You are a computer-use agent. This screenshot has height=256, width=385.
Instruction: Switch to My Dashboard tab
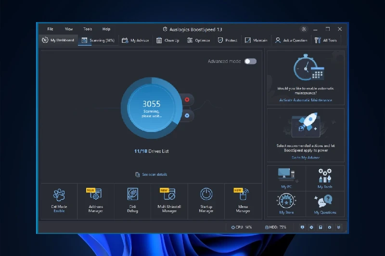pos(58,40)
